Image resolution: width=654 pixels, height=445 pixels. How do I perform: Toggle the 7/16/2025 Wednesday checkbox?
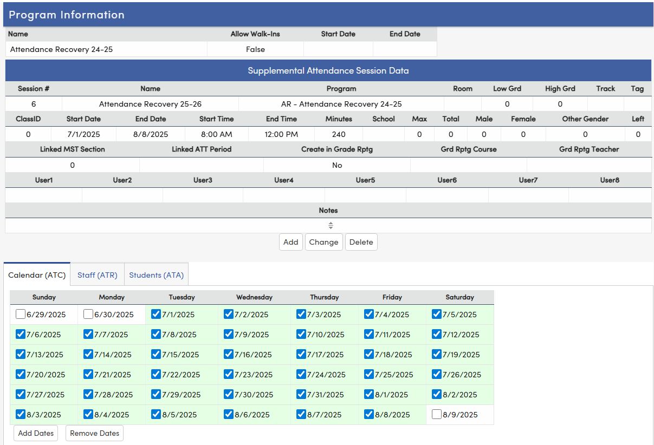coord(229,354)
